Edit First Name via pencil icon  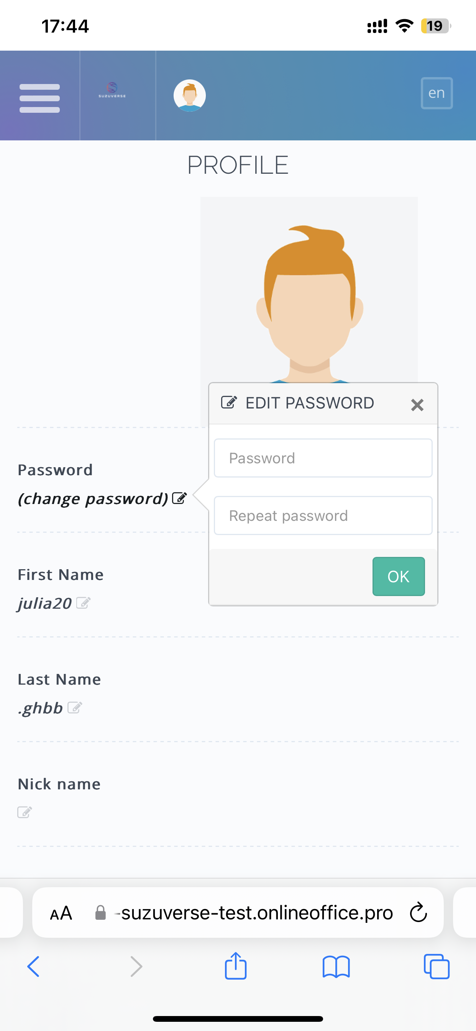pyautogui.click(x=83, y=603)
